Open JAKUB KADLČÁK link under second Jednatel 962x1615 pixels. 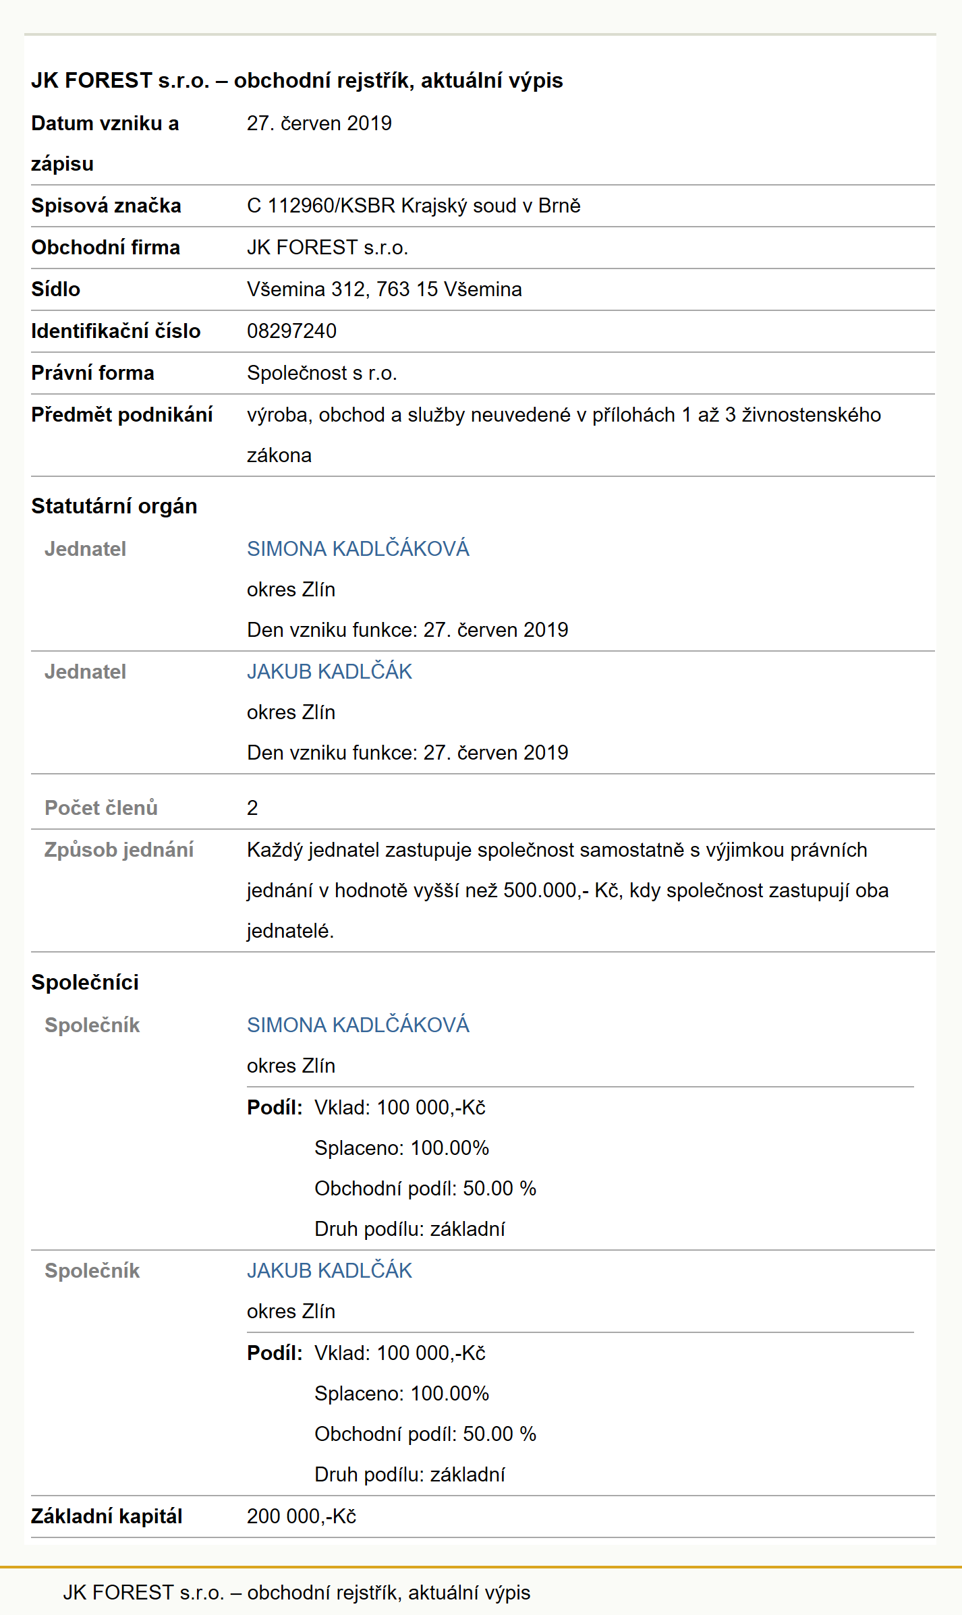click(329, 671)
